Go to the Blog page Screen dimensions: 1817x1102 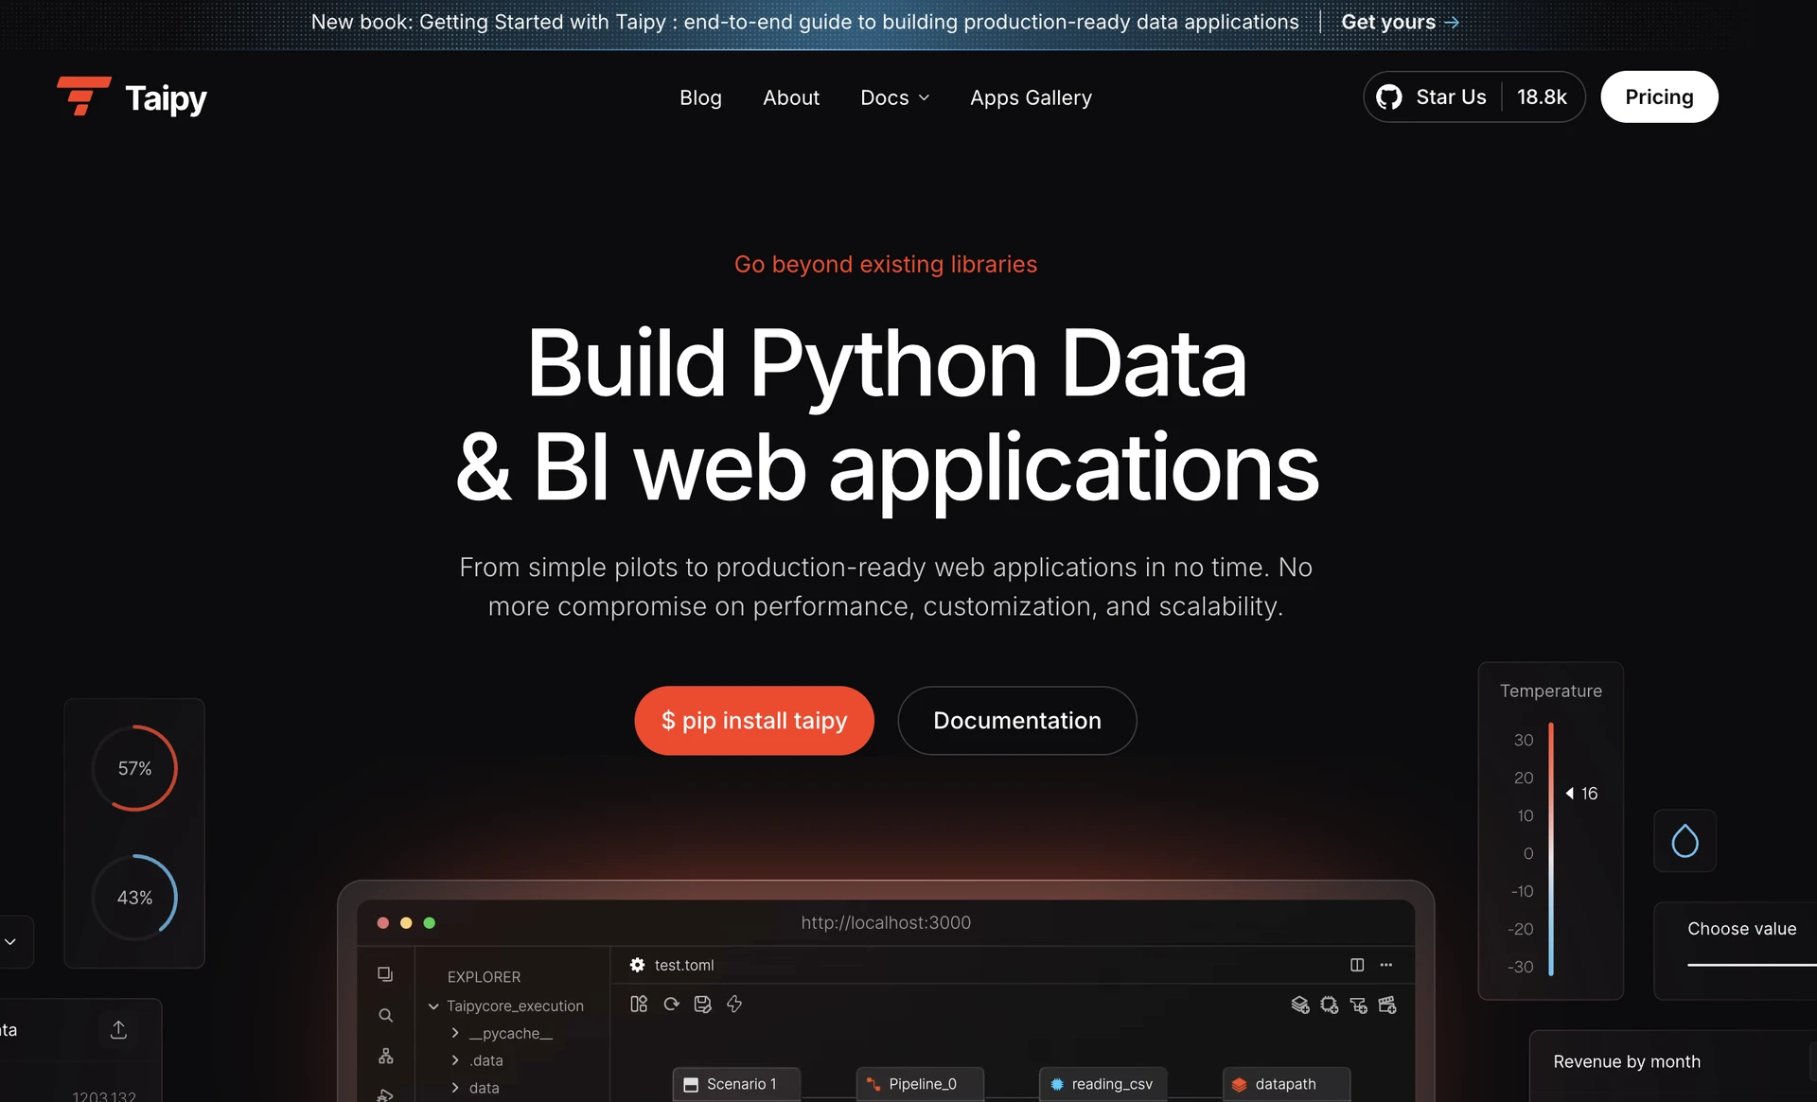click(700, 97)
